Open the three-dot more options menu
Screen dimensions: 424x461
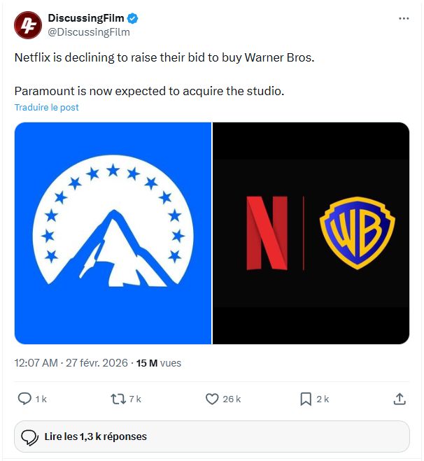(404, 18)
